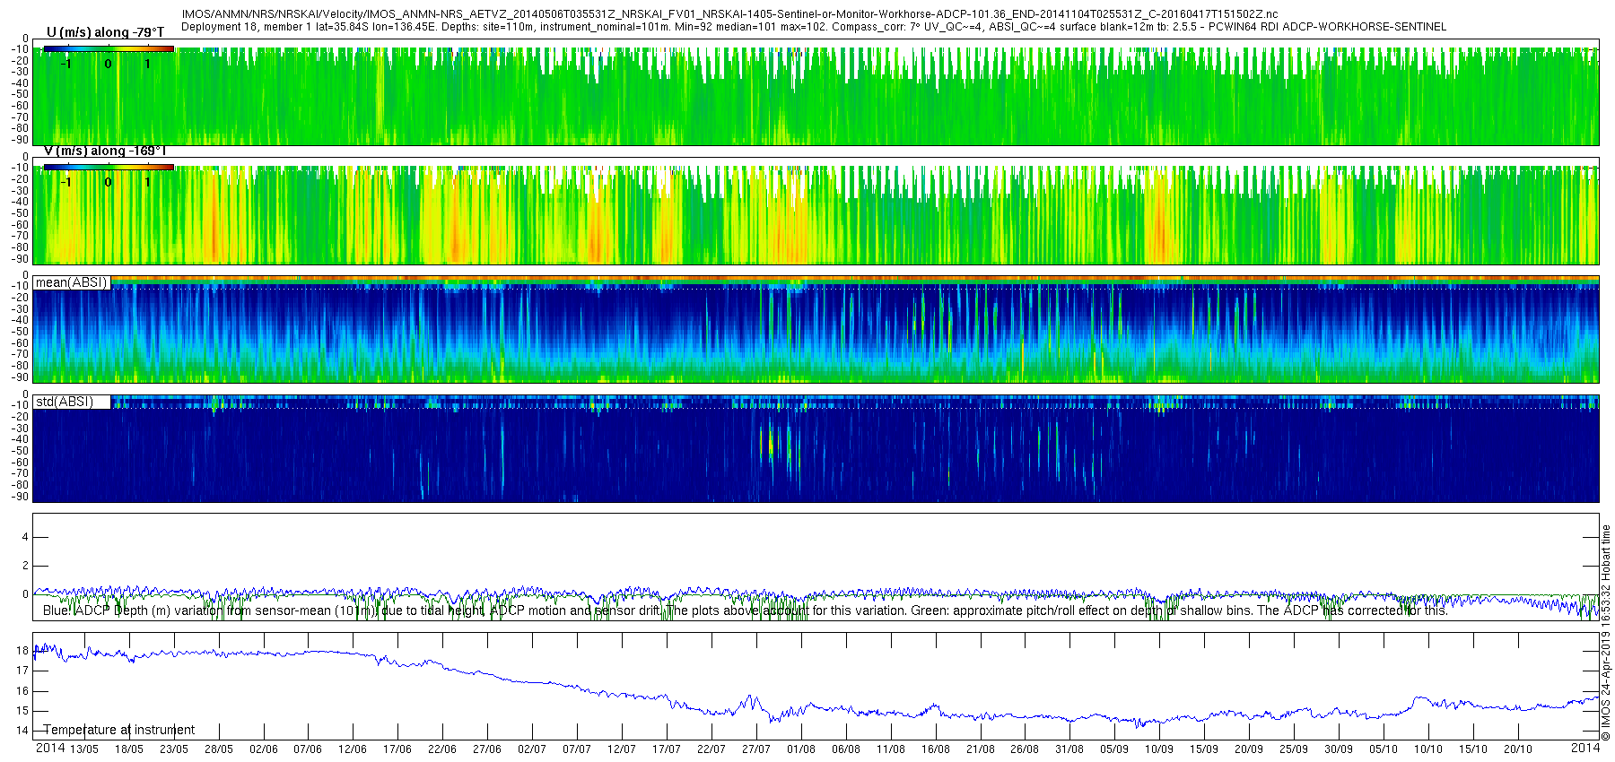Click the '02/06' date tick label
Screen dimensions: 1615x762
tap(264, 749)
